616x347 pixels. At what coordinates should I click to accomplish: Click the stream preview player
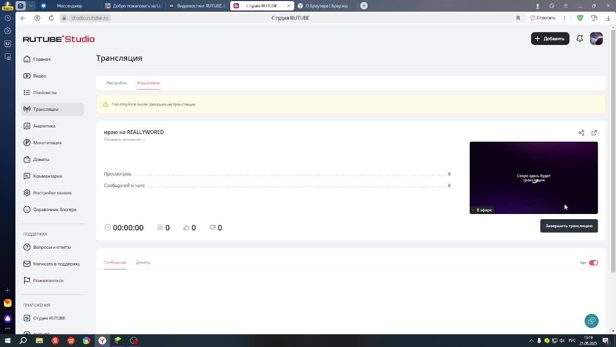click(534, 178)
